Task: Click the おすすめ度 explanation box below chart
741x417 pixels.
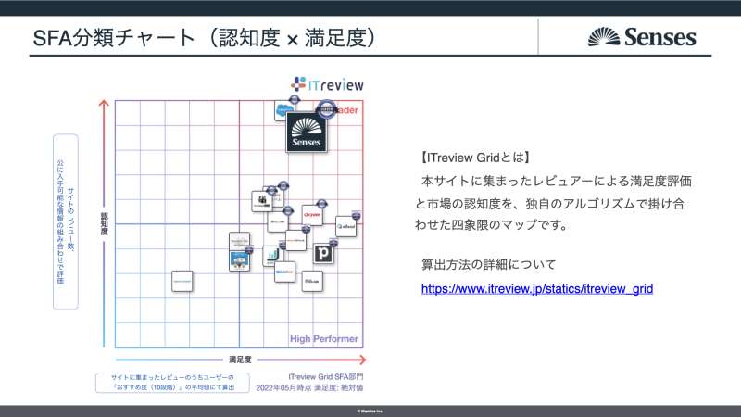Action: point(172,383)
